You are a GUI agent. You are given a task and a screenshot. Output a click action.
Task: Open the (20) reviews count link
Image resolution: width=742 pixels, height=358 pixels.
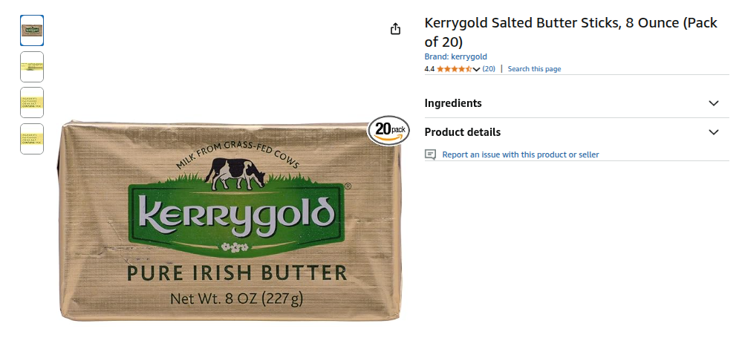point(489,69)
